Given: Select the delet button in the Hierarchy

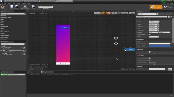Looking at the screenshot, I should coord(6,53).
